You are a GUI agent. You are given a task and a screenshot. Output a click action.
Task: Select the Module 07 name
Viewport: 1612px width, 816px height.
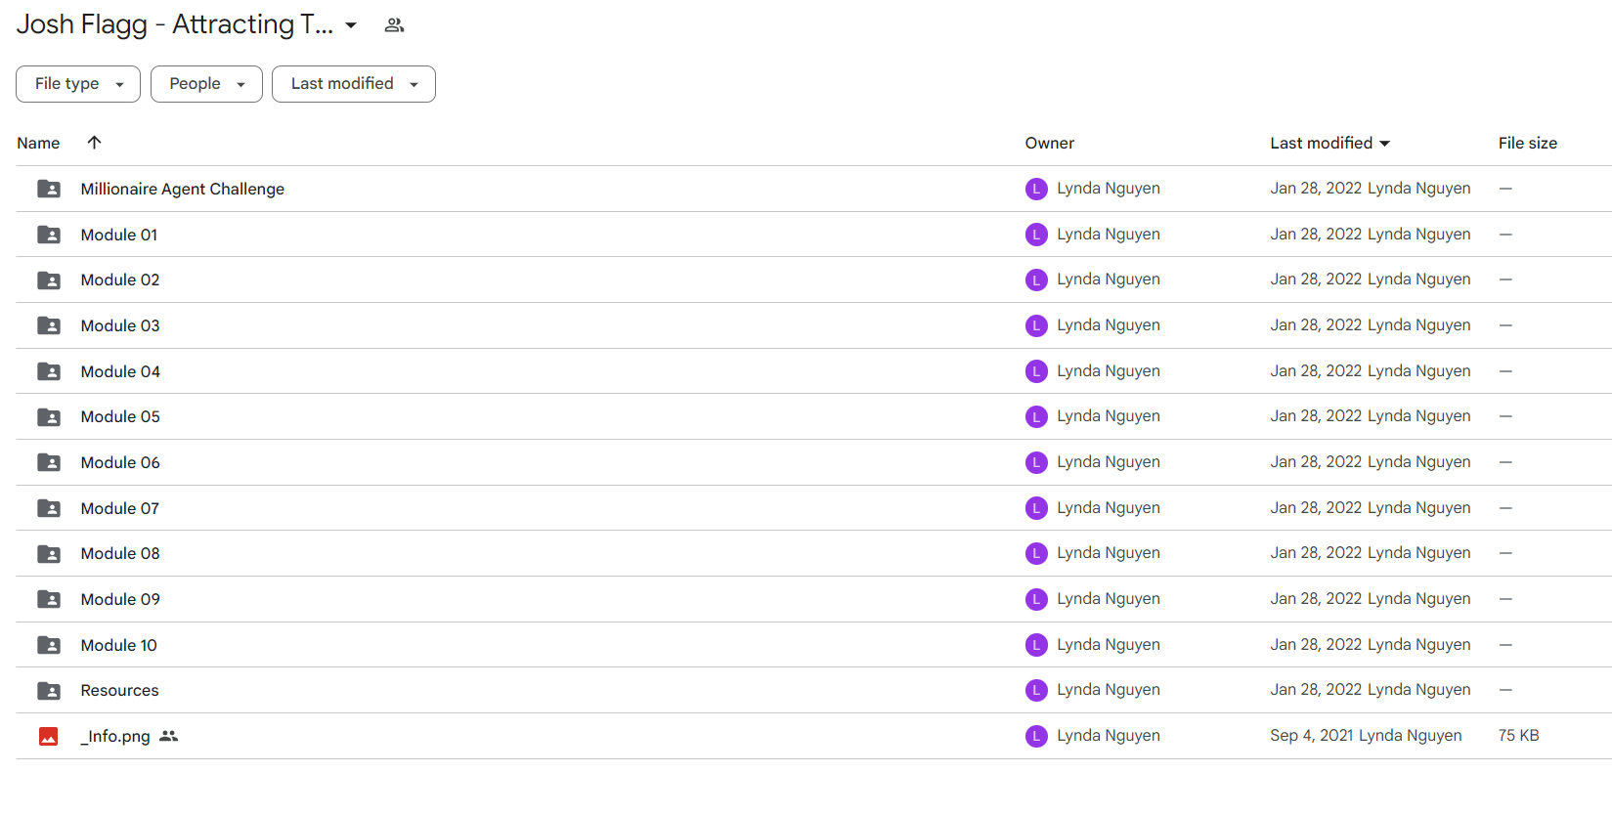pos(120,508)
